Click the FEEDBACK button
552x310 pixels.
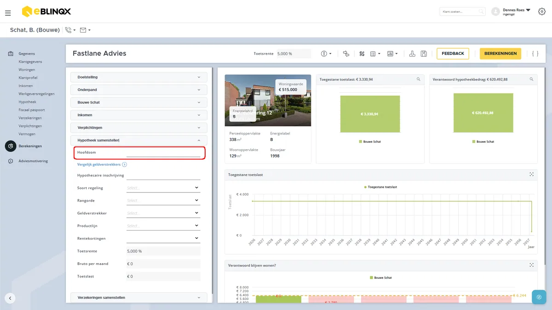[x=453, y=54]
